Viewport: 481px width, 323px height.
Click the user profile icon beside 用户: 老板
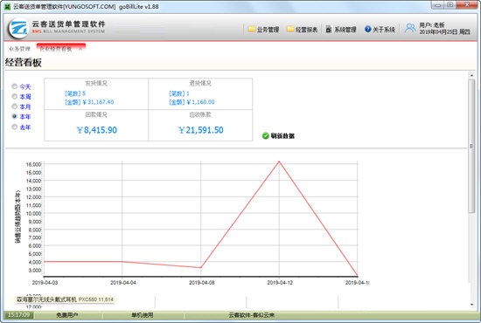(x=410, y=28)
